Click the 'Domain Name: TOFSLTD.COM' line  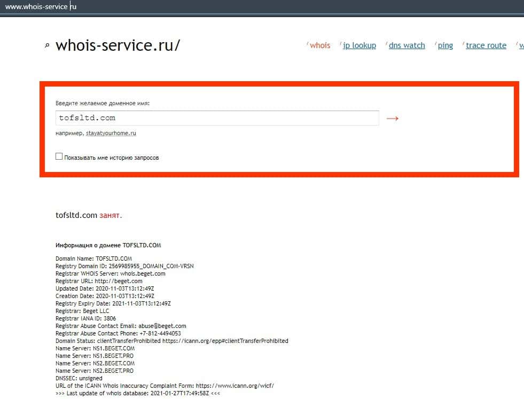(93, 259)
